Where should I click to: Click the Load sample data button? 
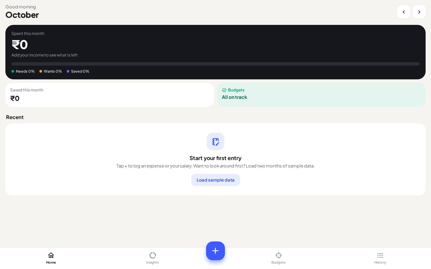pyautogui.click(x=215, y=180)
